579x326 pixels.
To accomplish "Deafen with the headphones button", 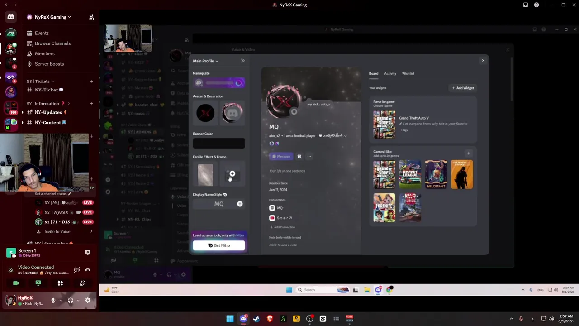I will point(71,300).
